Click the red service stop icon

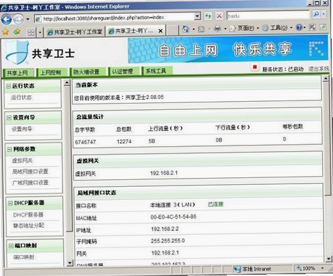coord(255,67)
